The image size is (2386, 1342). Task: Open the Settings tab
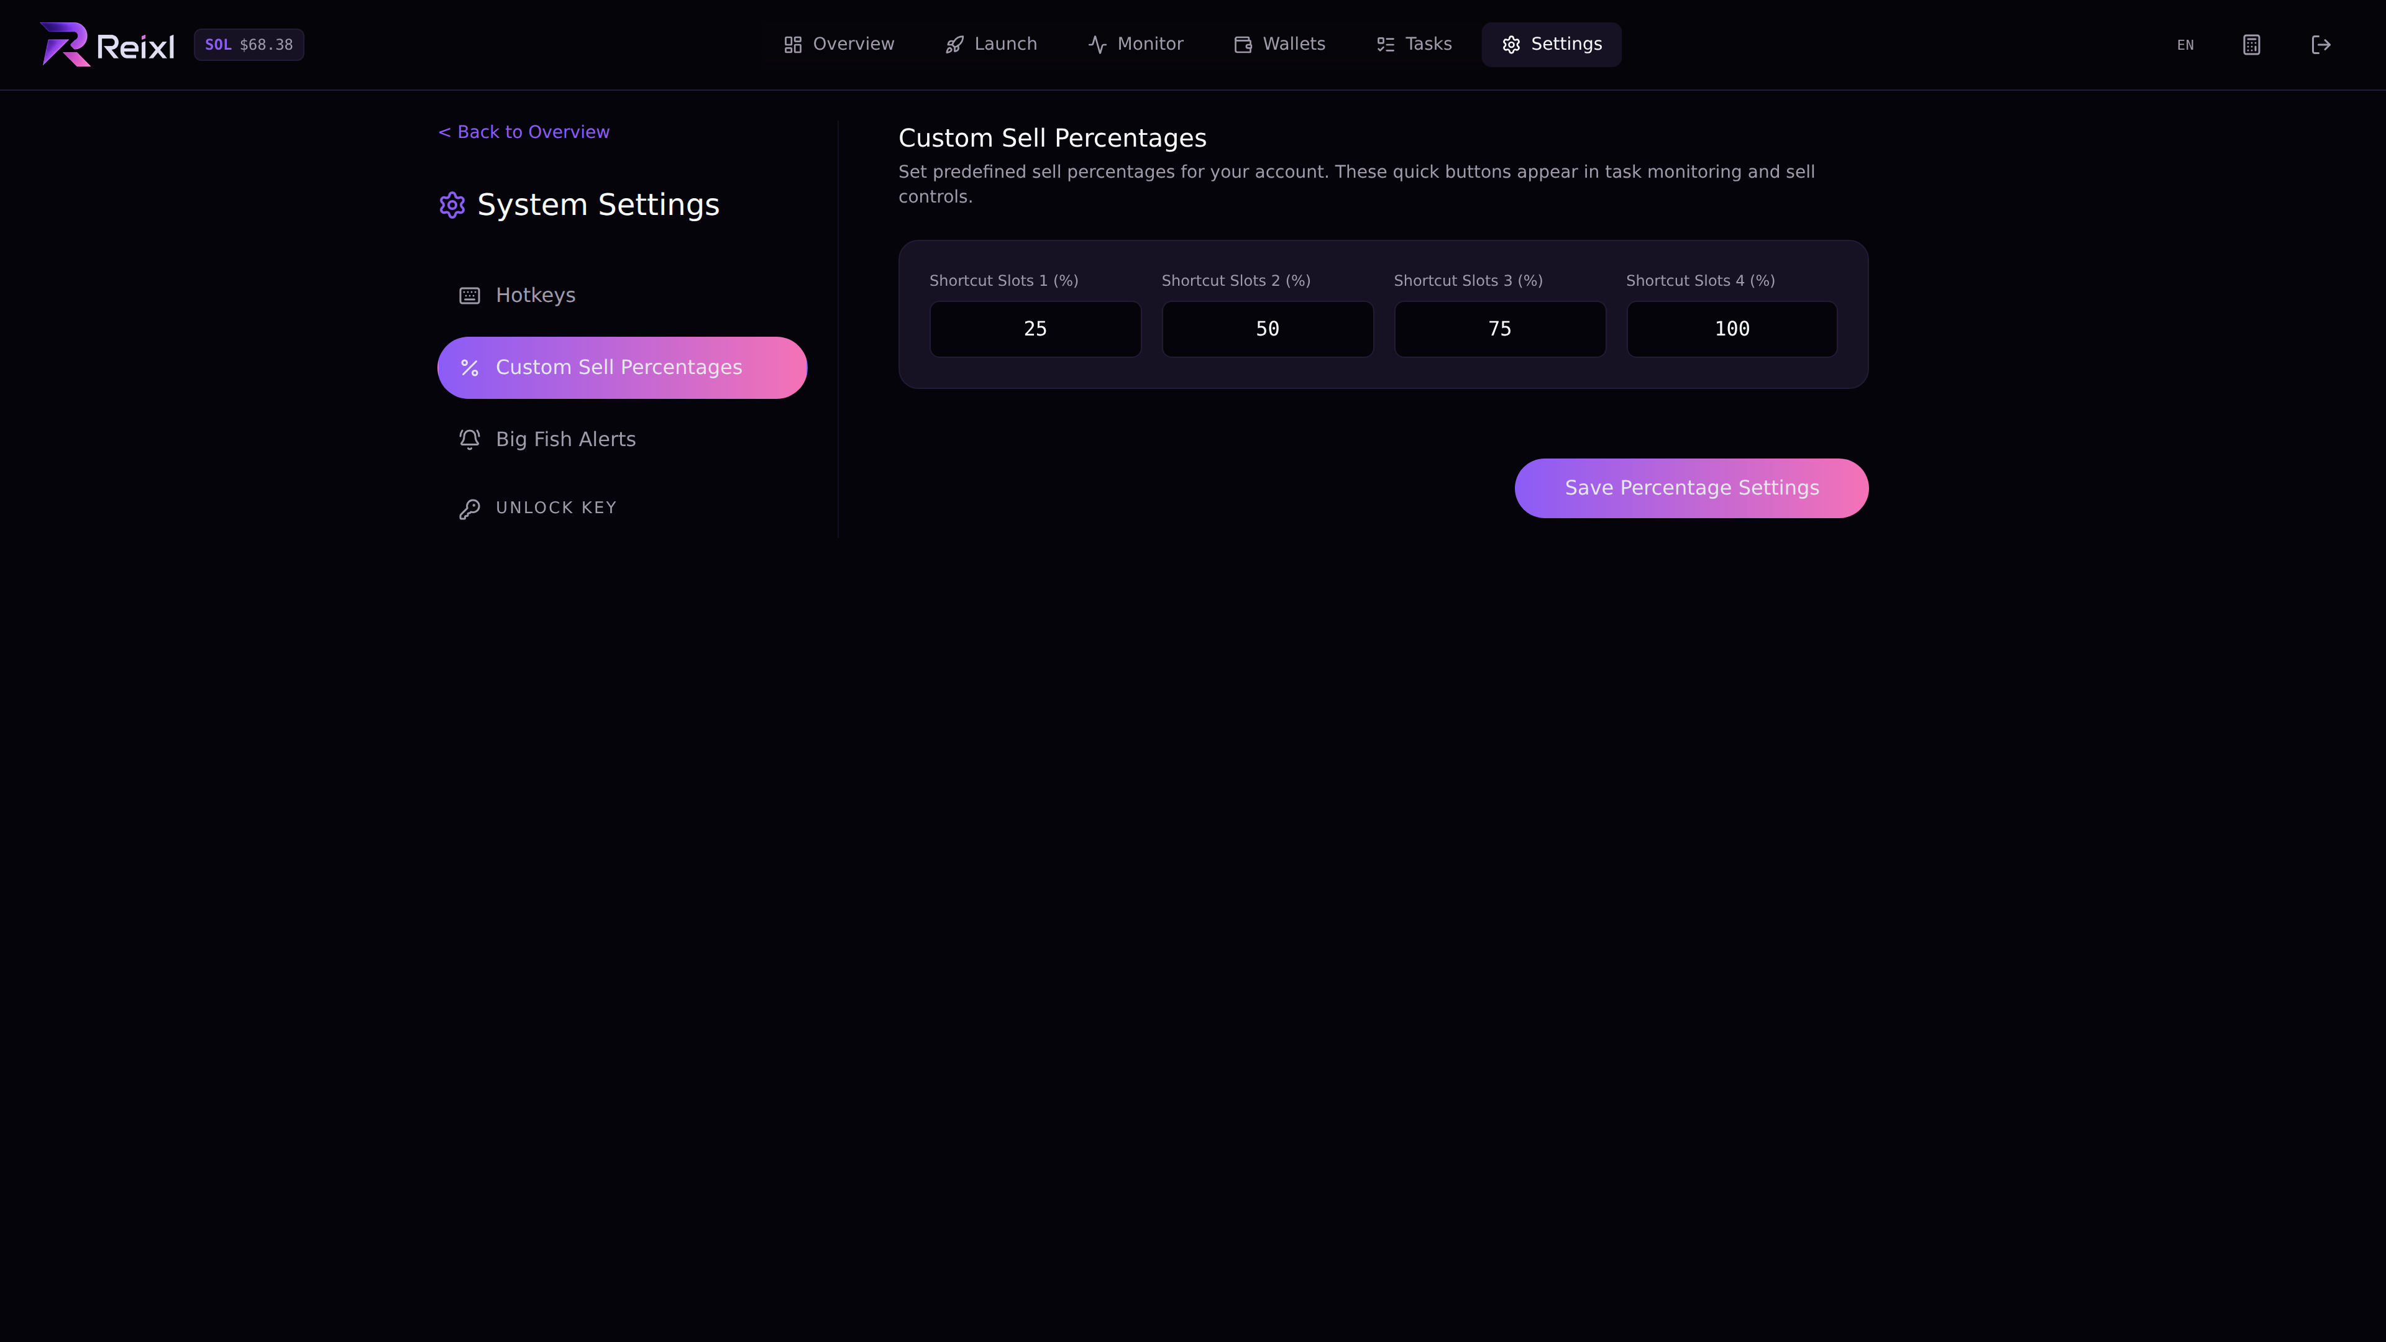pos(1552,45)
